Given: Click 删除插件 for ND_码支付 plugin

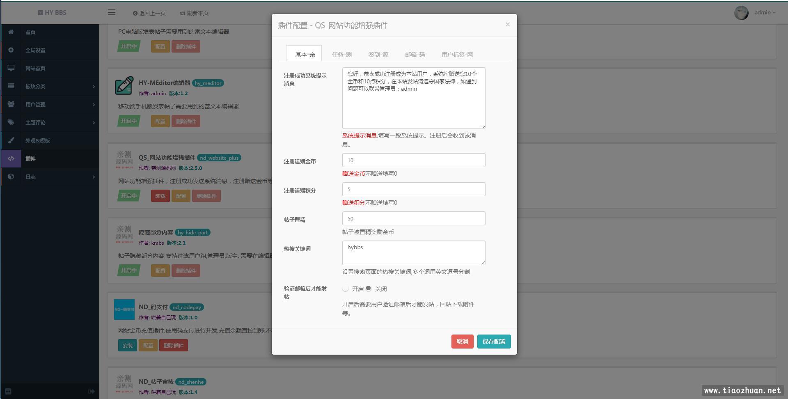Looking at the screenshot, I should click(x=174, y=345).
